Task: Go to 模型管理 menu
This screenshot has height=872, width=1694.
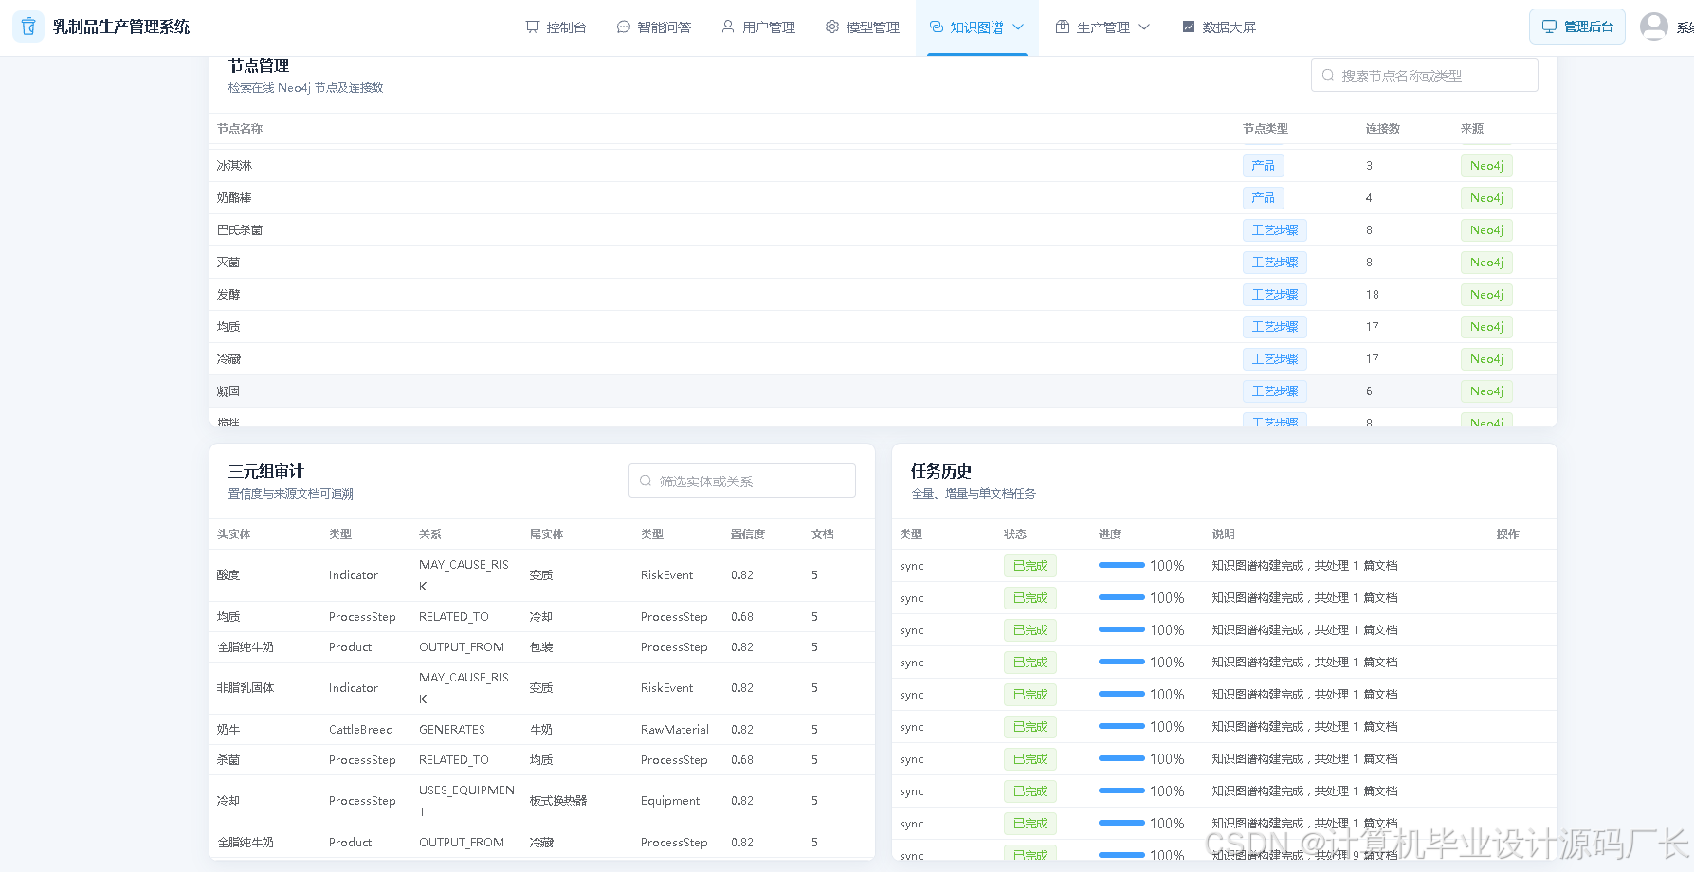Action: [x=863, y=27]
